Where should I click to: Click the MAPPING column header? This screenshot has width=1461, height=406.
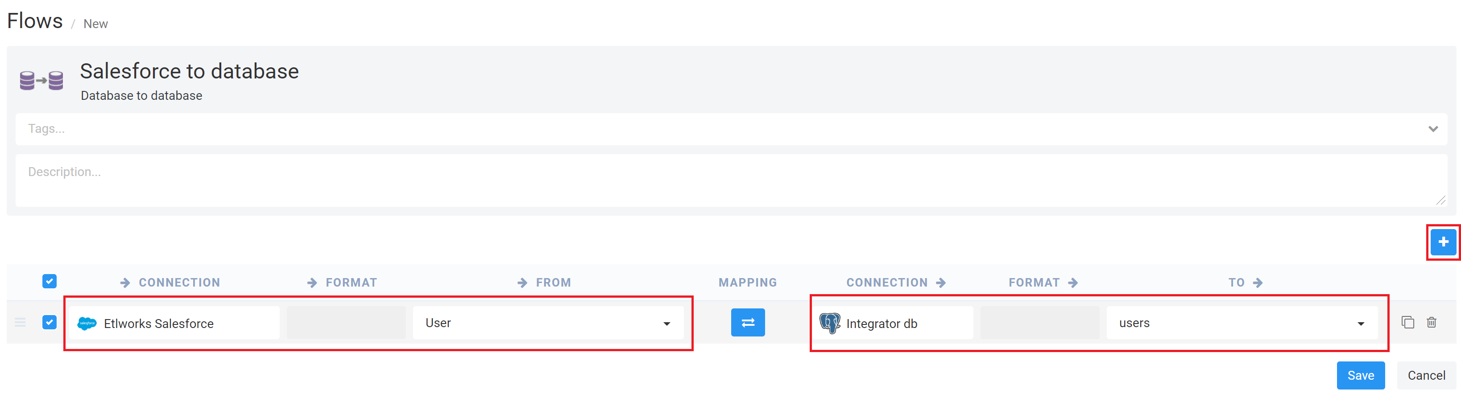748,283
